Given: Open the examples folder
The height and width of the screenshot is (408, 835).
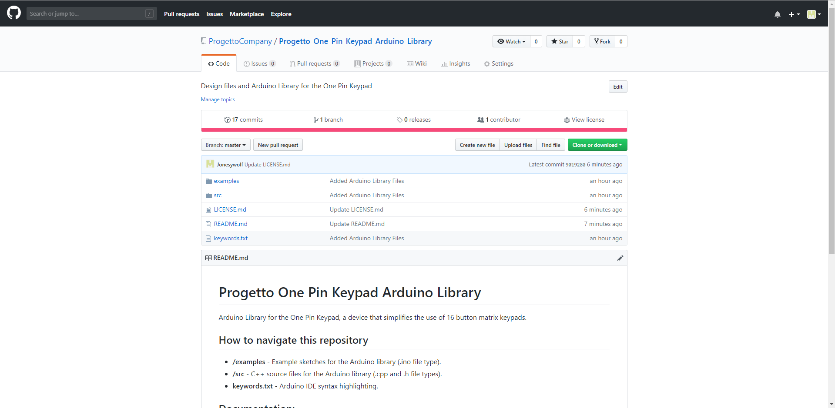Looking at the screenshot, I should 226,181.
